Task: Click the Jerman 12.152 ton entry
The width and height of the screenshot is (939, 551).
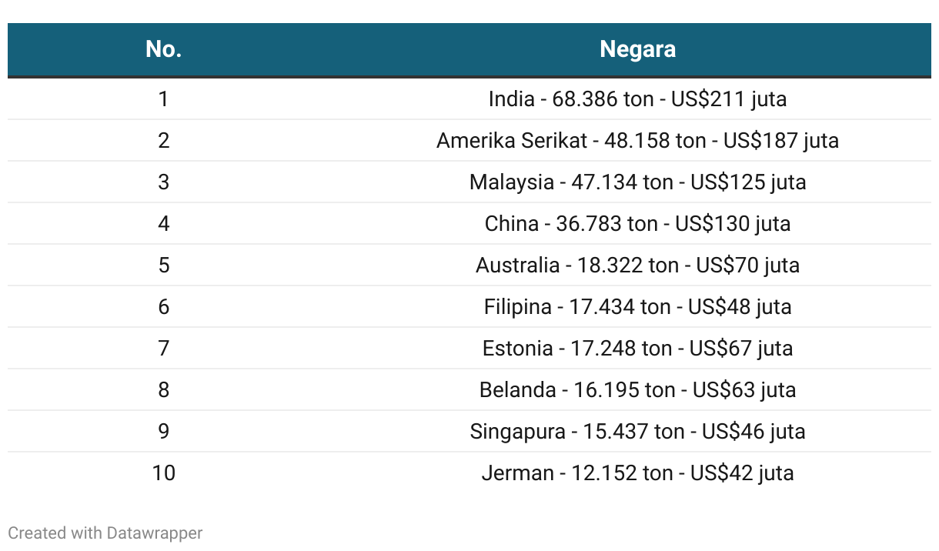Action: coord(637,473)
